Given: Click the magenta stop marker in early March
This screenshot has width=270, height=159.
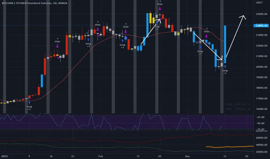Looking at the screenshot, I should pyautogui.click(x=206, y=36).
